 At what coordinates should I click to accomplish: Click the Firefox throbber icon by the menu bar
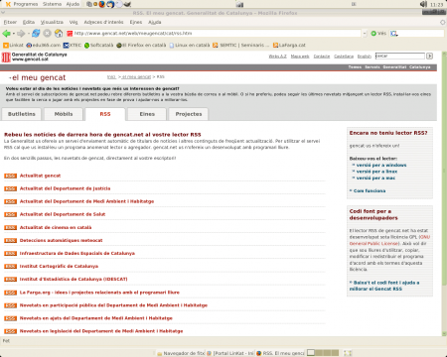443,22
